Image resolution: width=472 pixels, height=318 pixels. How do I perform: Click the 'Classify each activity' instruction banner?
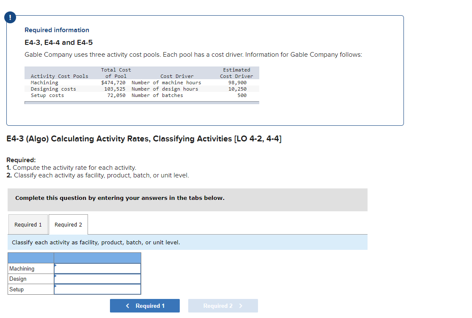tap(187, 242)
